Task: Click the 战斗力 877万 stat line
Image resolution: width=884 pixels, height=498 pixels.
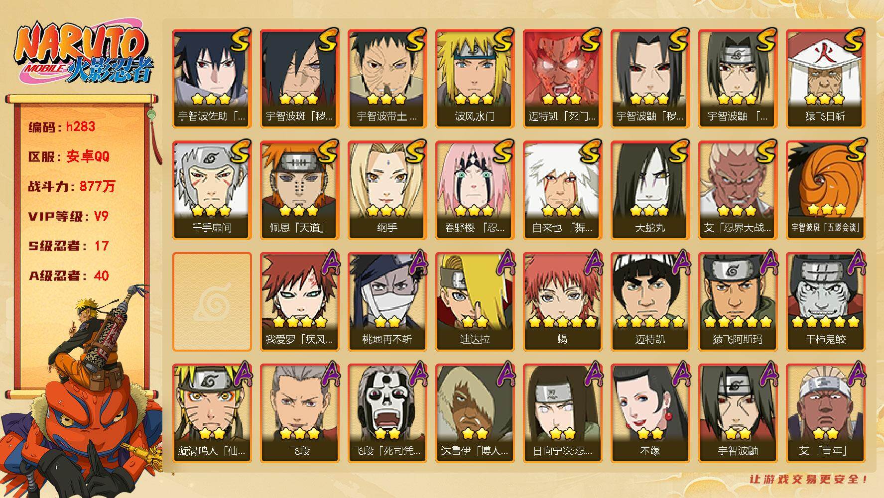Action: 72,186
